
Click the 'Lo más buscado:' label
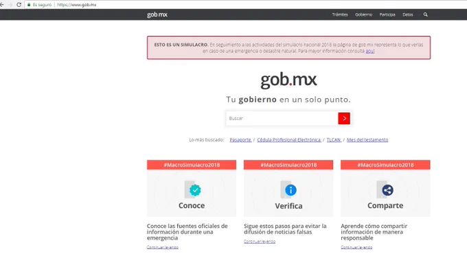(x=207, y=140)
